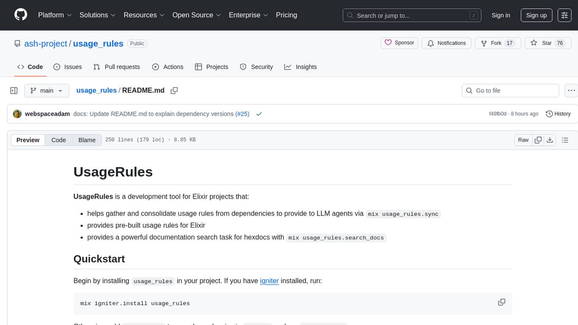The height and width of the screenshot is (325, 578).
Task: Click the mix usage_rules.sync code snippet
Action: point(403,214)
